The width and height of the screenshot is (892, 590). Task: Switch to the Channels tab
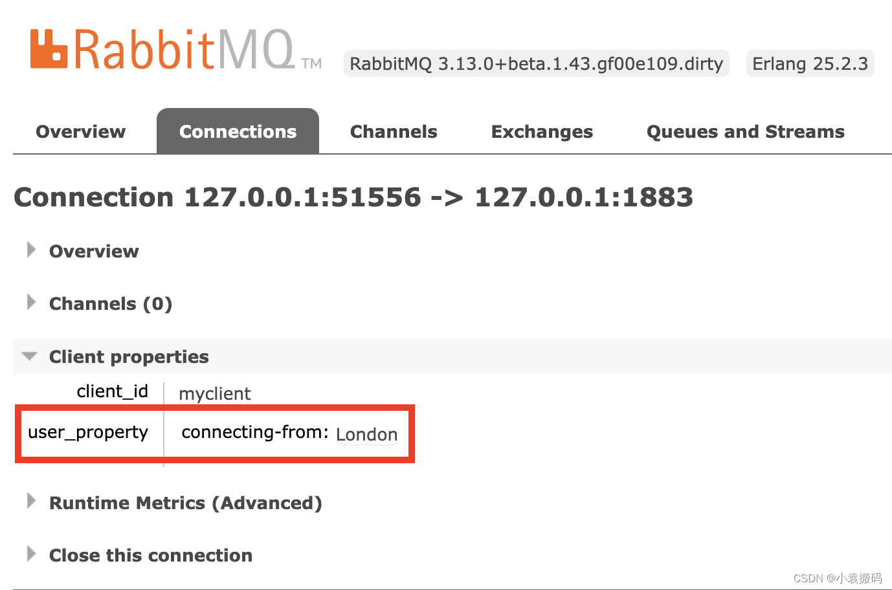pyautogui.click(x=393, y=131)
